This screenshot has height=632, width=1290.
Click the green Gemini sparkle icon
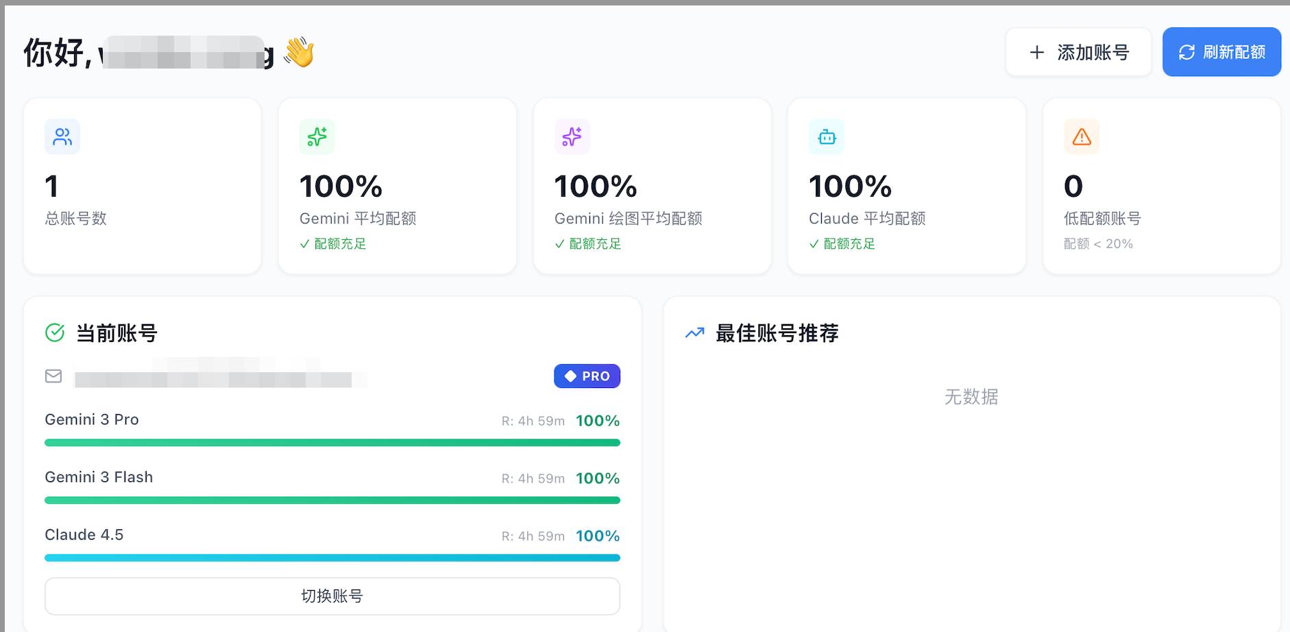(317, 137)
